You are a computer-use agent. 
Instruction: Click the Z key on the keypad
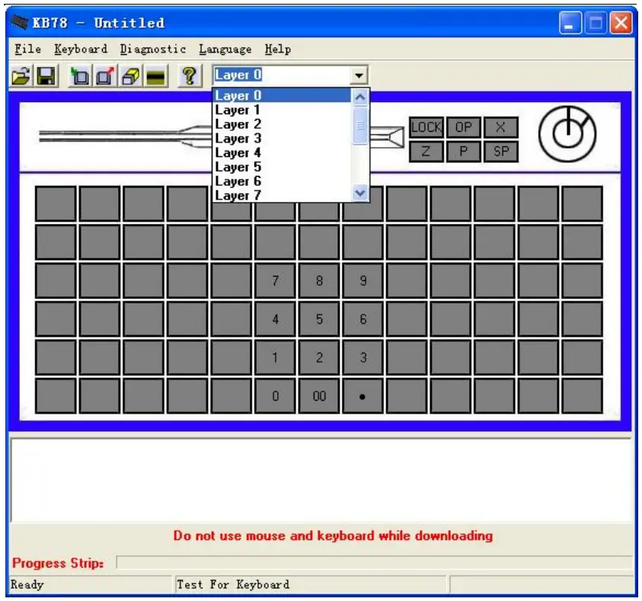click(x=427, y=152)
